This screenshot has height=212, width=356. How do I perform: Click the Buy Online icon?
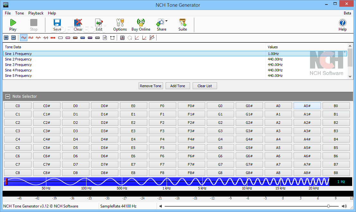click(141, 25)
